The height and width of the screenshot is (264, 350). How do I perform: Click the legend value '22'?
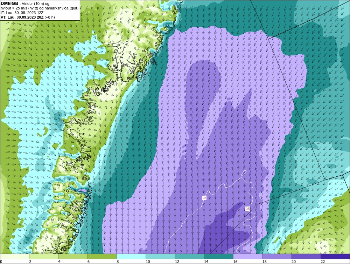pos(323,262)
